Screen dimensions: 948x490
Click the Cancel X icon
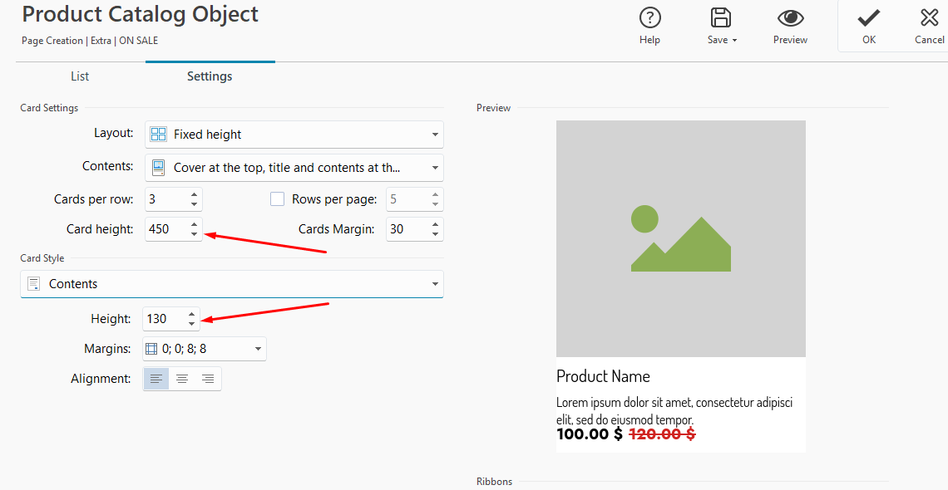(929, 17)
